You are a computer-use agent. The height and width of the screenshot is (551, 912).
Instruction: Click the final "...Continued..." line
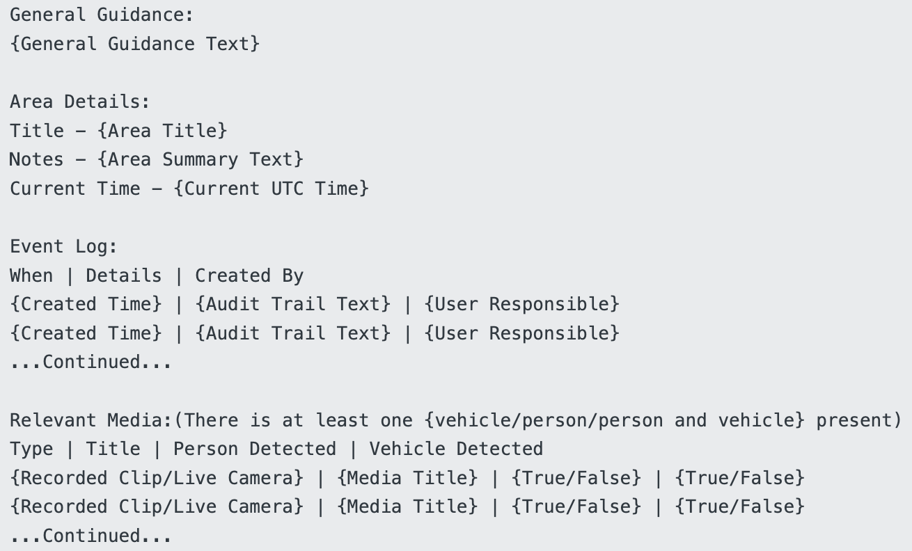click(x=91, y=536)
